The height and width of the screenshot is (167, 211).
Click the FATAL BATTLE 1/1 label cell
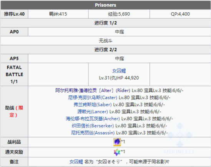(14, 74)
